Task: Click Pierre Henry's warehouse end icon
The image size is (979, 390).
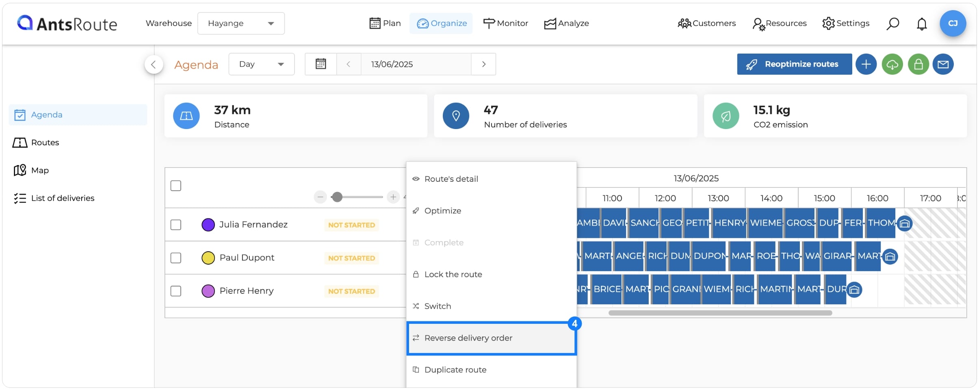Action: tap(854, 290)
